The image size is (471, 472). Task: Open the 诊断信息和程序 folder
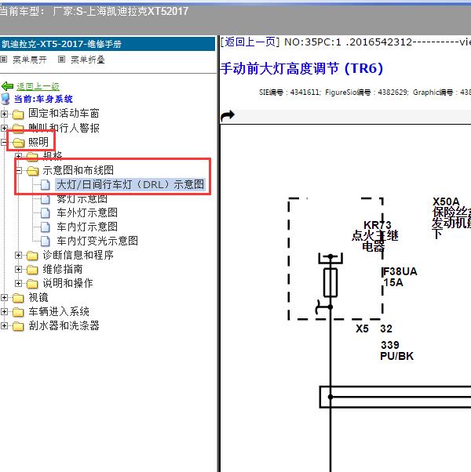click(78, 255)
